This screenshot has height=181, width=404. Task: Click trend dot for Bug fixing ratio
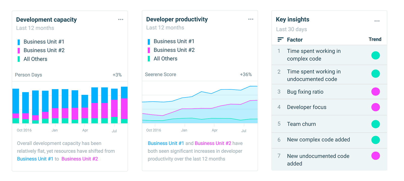(375, 92)
